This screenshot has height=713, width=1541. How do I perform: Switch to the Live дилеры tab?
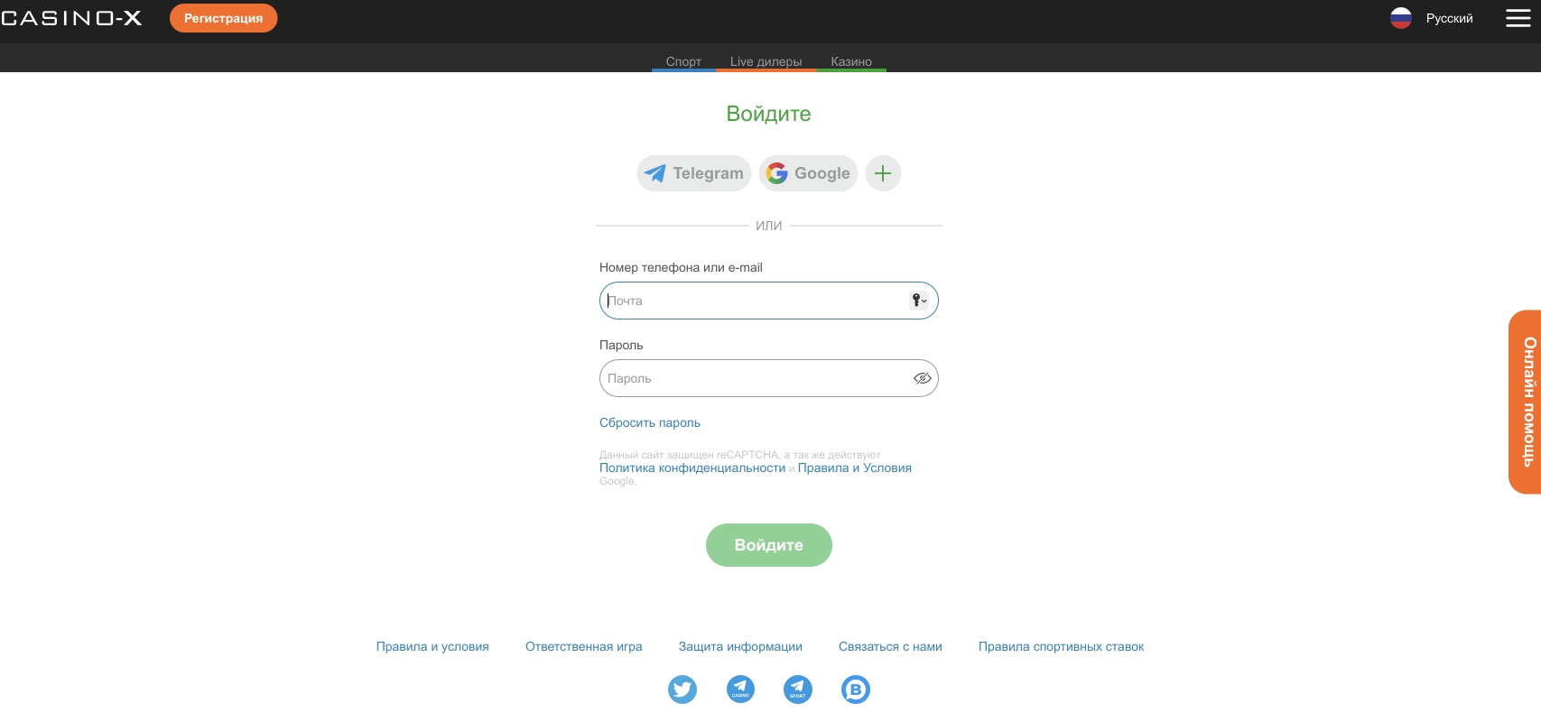[766, 61]
